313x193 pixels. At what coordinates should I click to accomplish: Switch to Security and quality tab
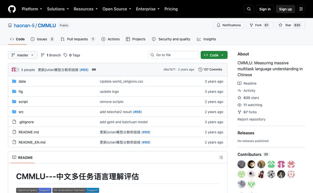[171, 39]
